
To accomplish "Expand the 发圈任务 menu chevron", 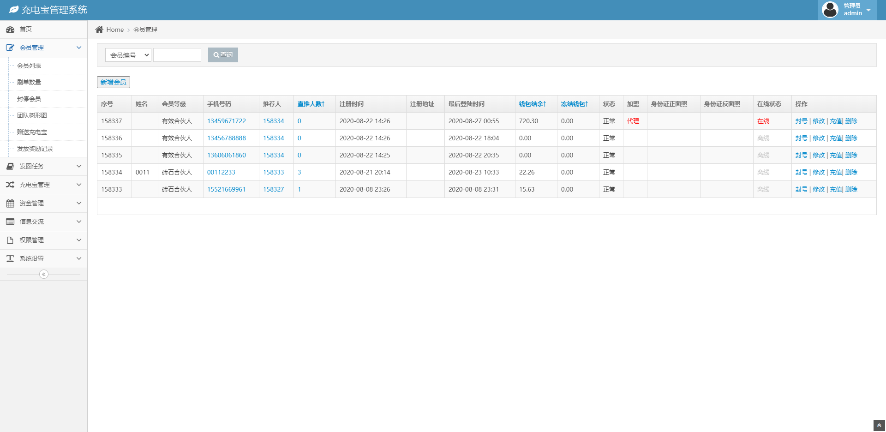I will (79, 166).
